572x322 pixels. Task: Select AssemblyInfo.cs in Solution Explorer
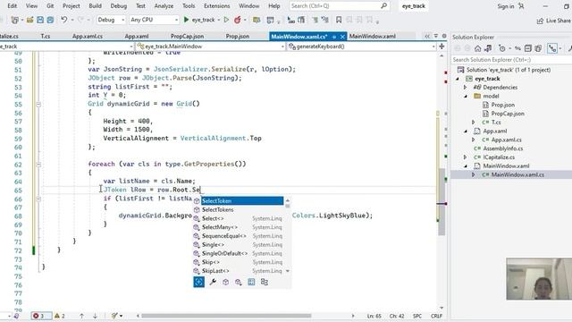(502, 148)
